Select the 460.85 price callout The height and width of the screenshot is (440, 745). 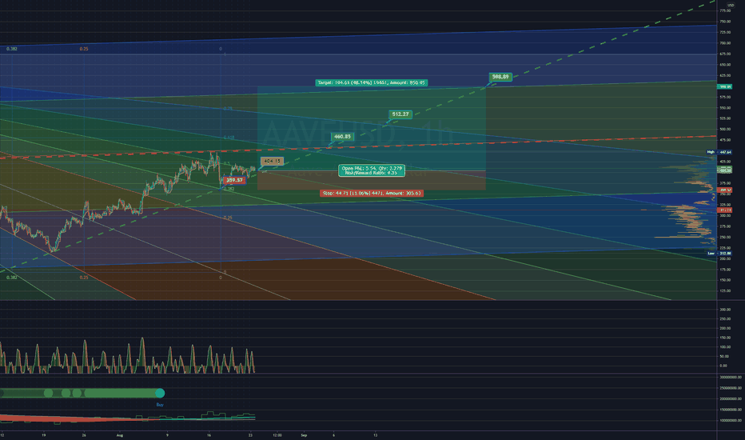click(342, 137)
